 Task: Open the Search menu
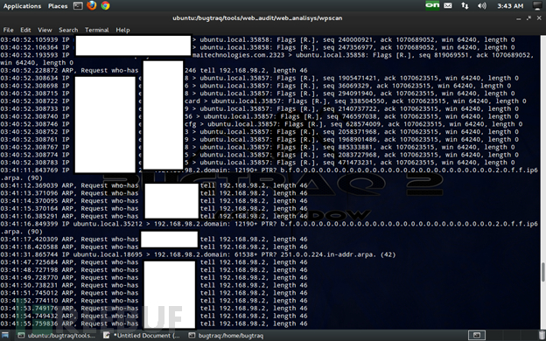click(x=68, y=30)
